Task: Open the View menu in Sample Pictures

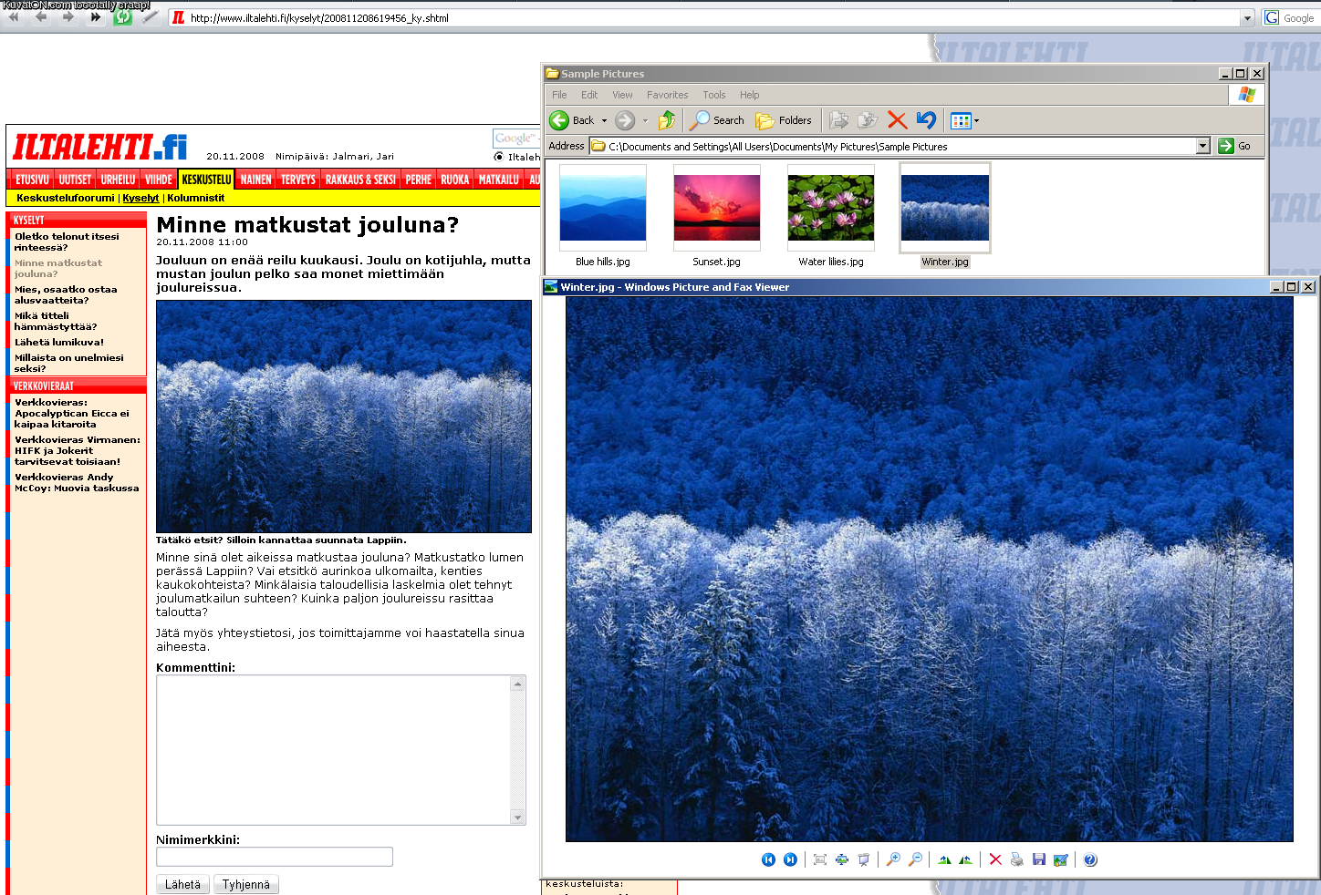Action: pyautogui.click(x=622, y=95)
